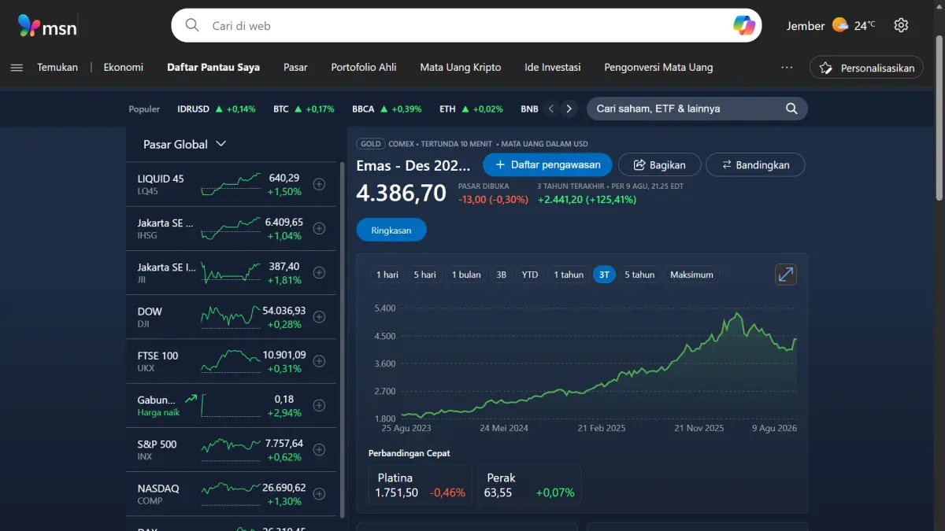Screen dimensions: 945x531
Task: Add NASDAQ to watchlist
Action: click(319, 494)
